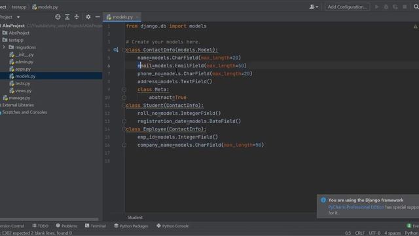Collapse the Meta class fold marker
419x236 pixels.
[124, 90]
